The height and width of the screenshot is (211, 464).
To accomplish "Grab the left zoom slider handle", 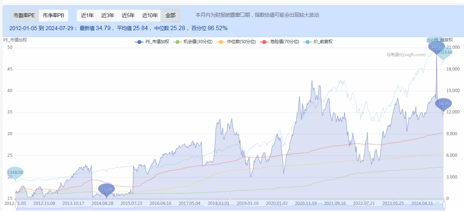I will click(x=17, y=205).
